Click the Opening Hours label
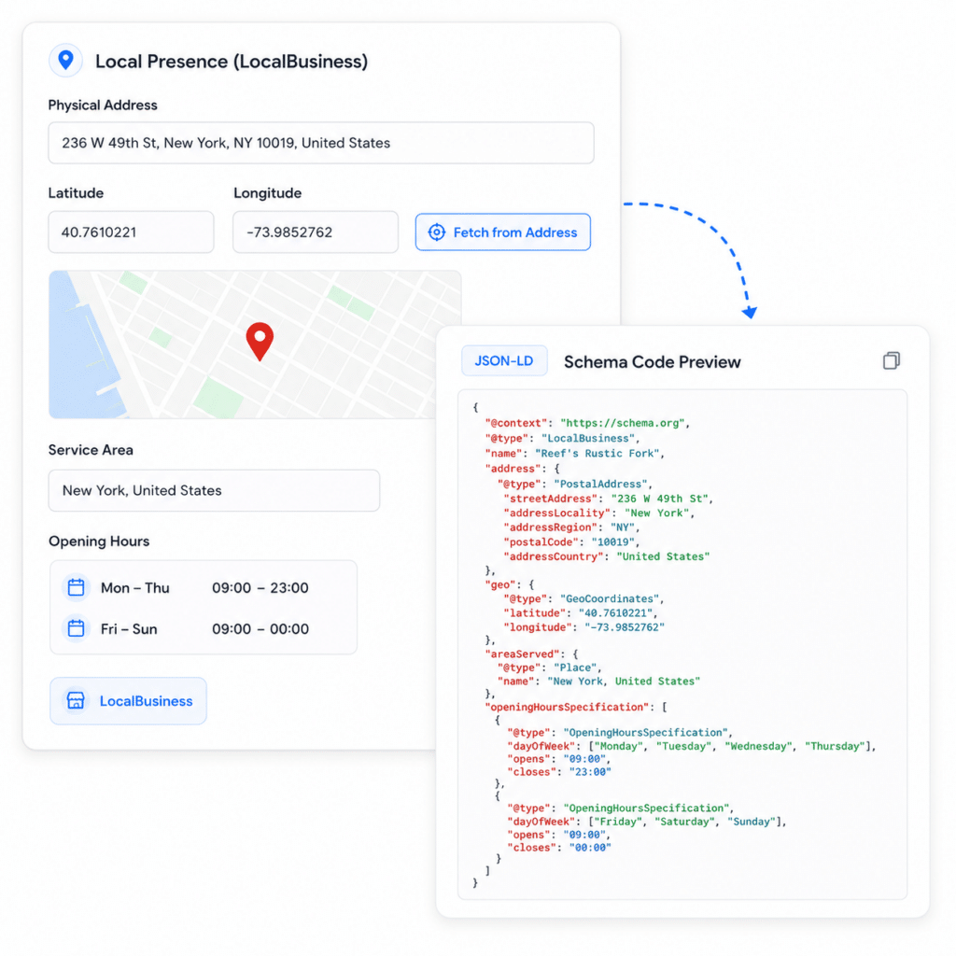This screenshot has height=956, width=956. click(x=99, y=541)
